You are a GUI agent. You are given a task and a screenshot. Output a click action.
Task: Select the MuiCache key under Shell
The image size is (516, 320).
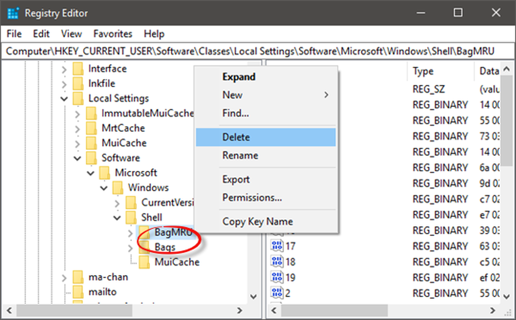[177, 262]
